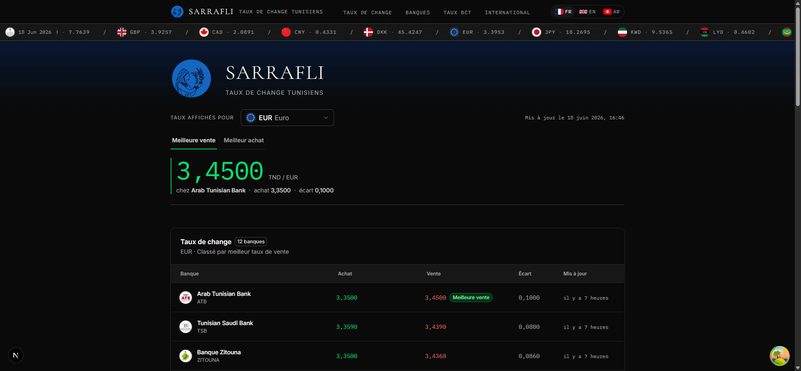Click the Écart column header

(525, 274)
